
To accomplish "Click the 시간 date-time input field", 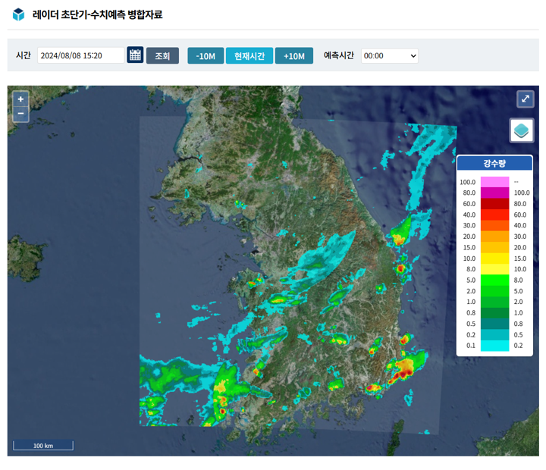I will pos(80,55).
